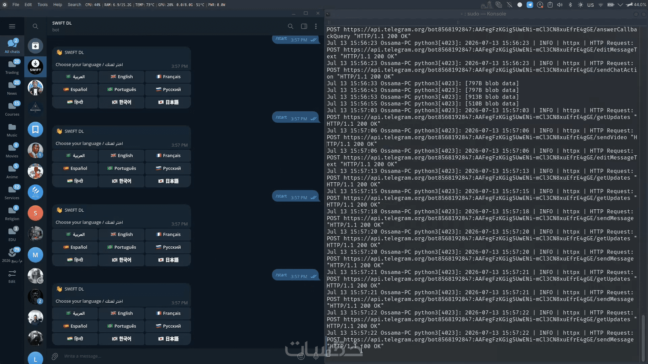Viewport: 648px width, 364px height.
Task: Open the Services chat folder
Action: pos(12,192)
